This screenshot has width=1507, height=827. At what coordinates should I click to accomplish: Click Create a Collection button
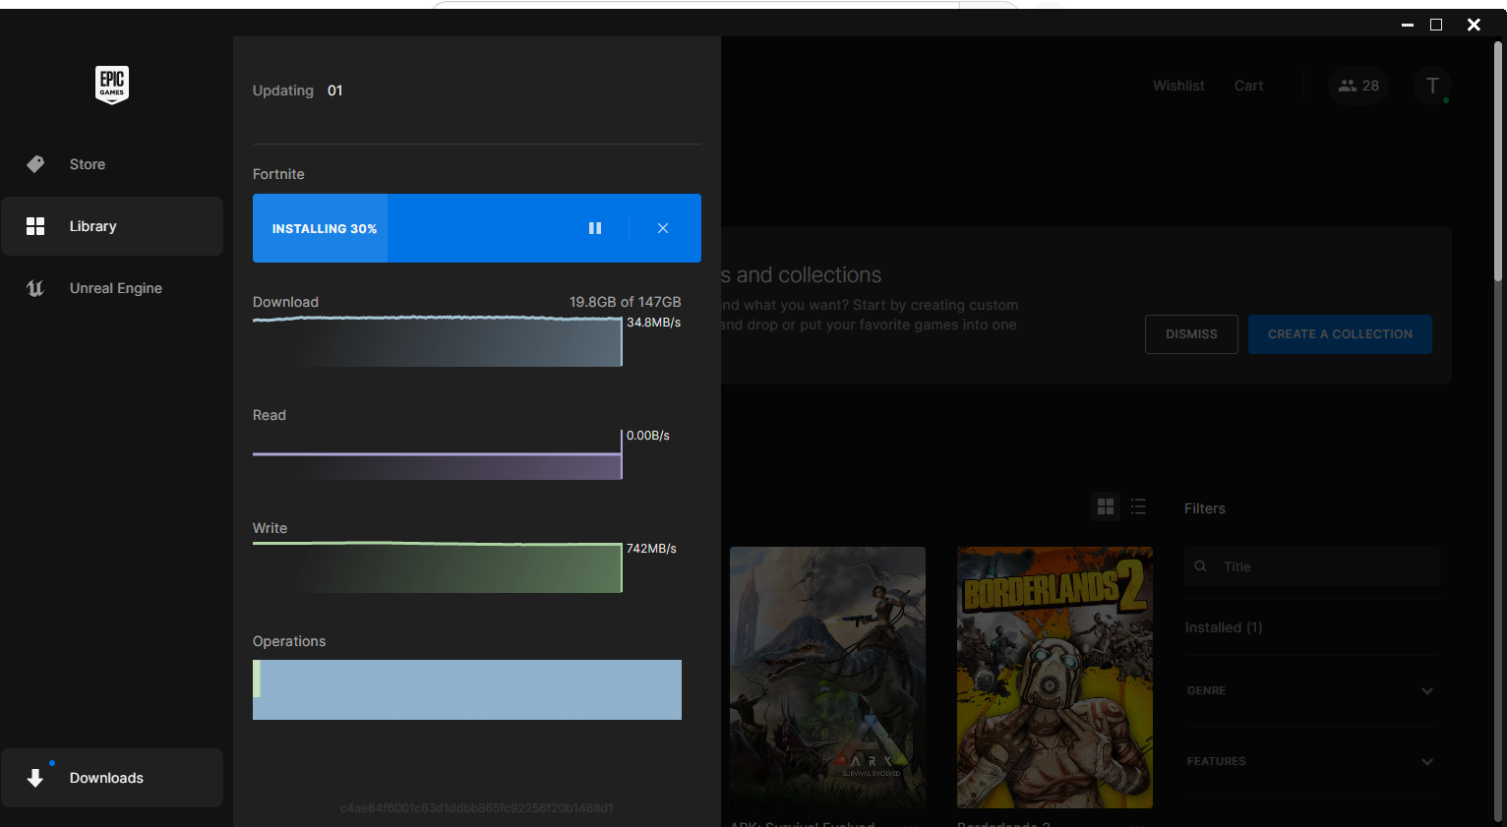click(1340, 334)
